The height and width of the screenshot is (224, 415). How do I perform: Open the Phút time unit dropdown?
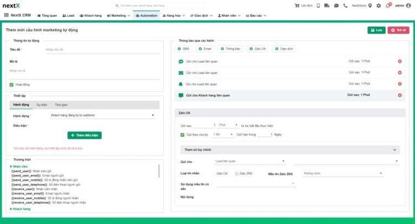228,125
